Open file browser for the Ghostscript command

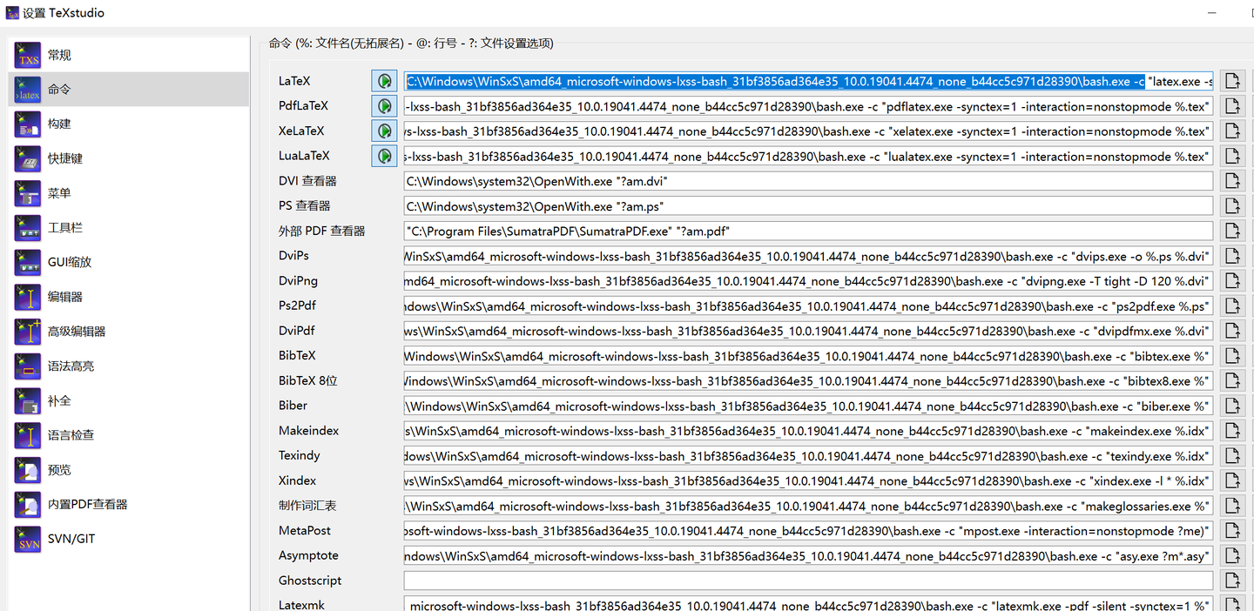pyautogui.click(x=1231, y=580)
